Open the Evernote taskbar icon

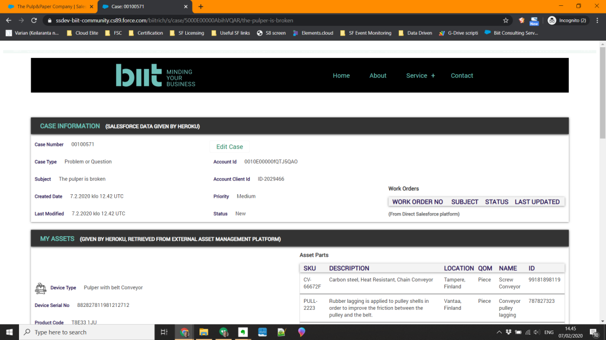[x=243, y=332]
